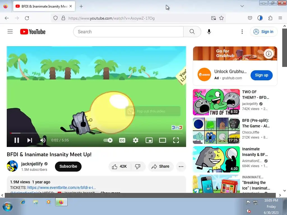Image resolution: width=287 pixels, height=215 pixels.
Task: Open taskbar clock 10:05 PM
Action: 271,200
